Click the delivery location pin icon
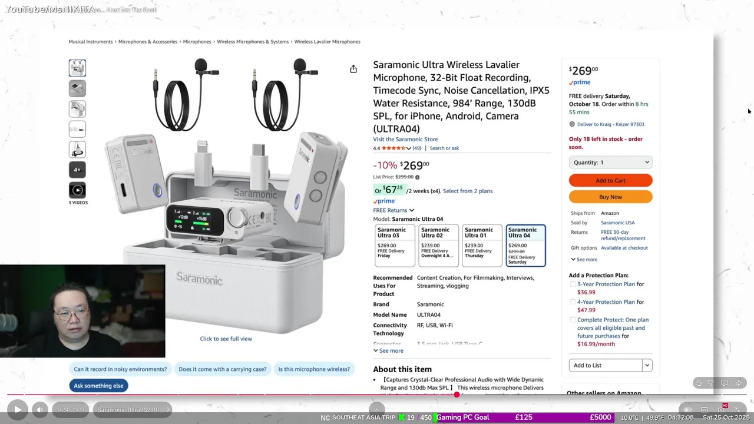Image resolution: width=754 pixels, height=424 pixels. click(x=572, y=124)
